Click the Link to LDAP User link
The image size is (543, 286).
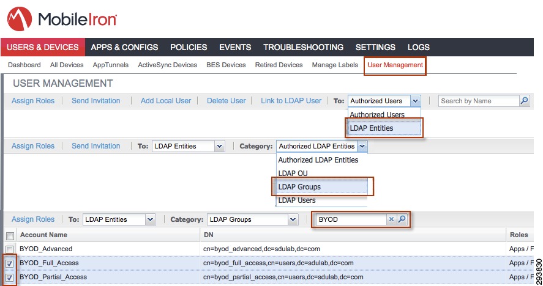(x=291, y=101)
